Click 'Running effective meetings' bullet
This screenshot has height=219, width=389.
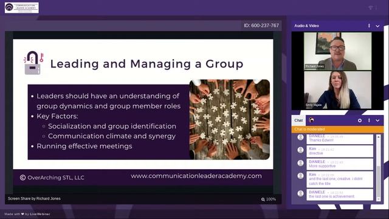(x=84, y=146)
